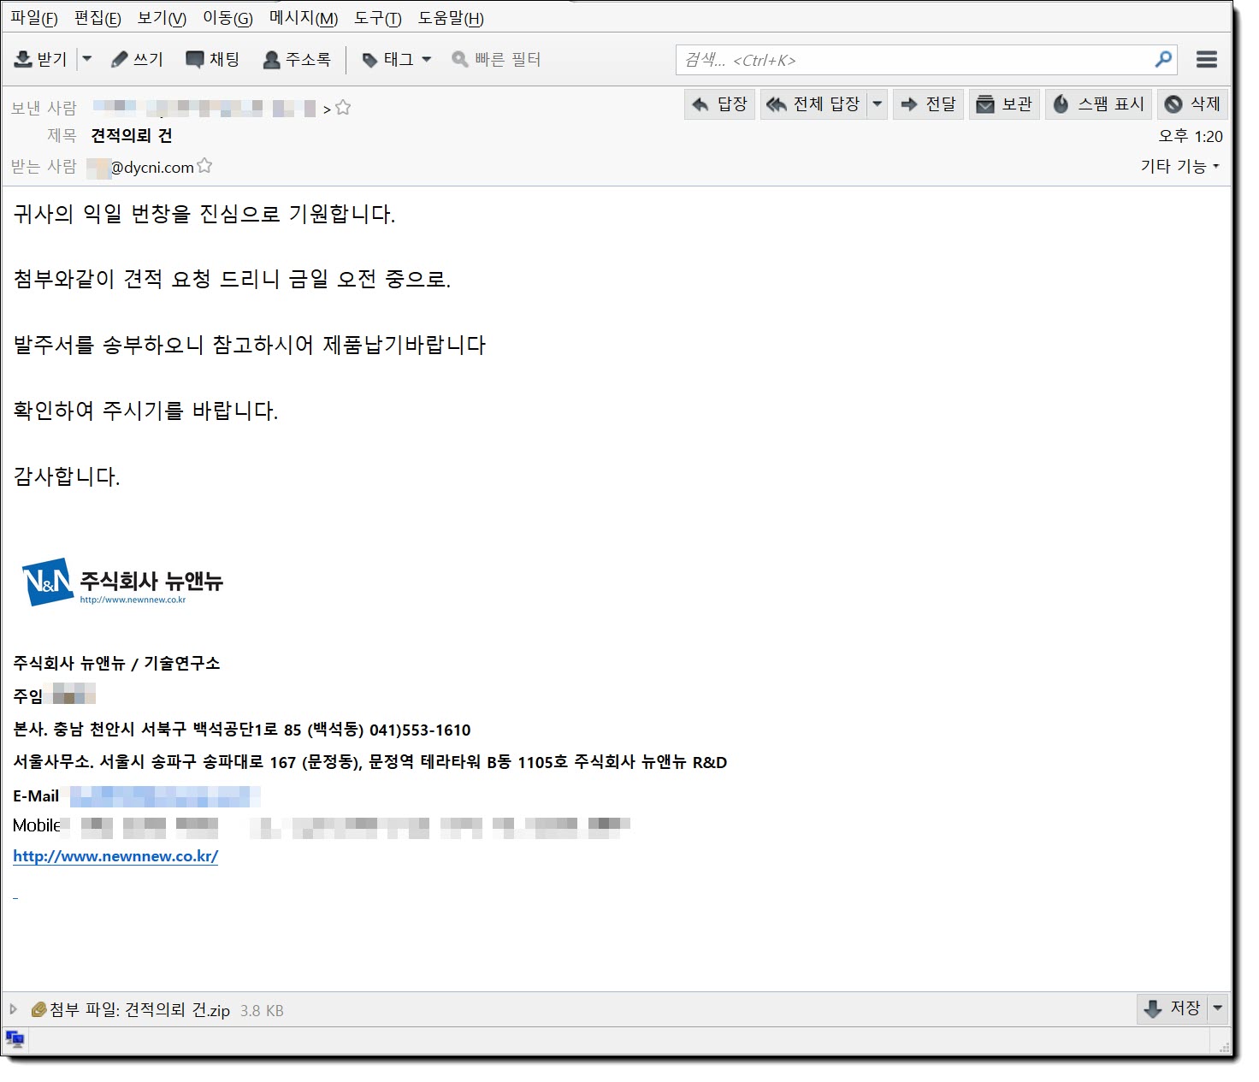
Task: Open the 주소록 address book
Action: 297,59
